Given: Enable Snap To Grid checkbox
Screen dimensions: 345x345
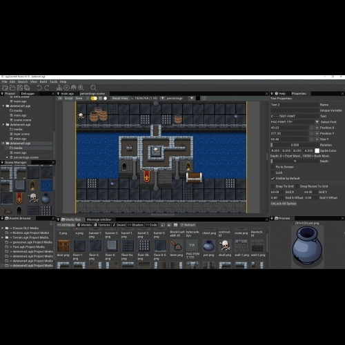Looking at the screenshot, I should click(273, 186).
